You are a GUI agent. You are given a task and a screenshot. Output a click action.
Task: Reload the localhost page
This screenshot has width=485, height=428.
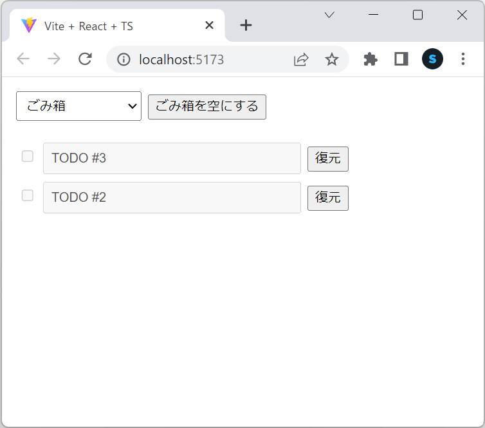tap(85, 58)
